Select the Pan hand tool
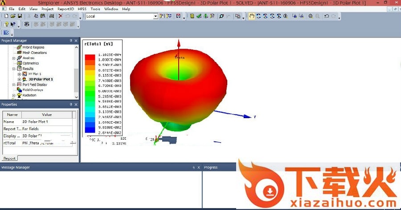This screenshot has height=210, width=401. coord(252,16)
